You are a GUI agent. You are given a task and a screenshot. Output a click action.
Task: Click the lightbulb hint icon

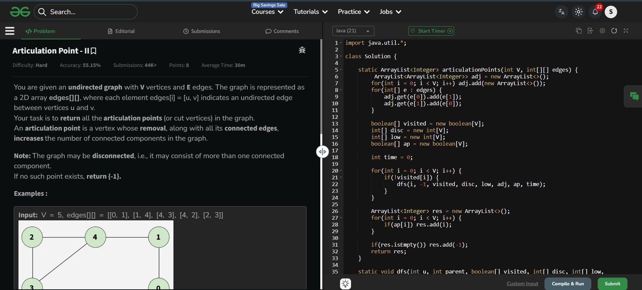coord(345,284)
